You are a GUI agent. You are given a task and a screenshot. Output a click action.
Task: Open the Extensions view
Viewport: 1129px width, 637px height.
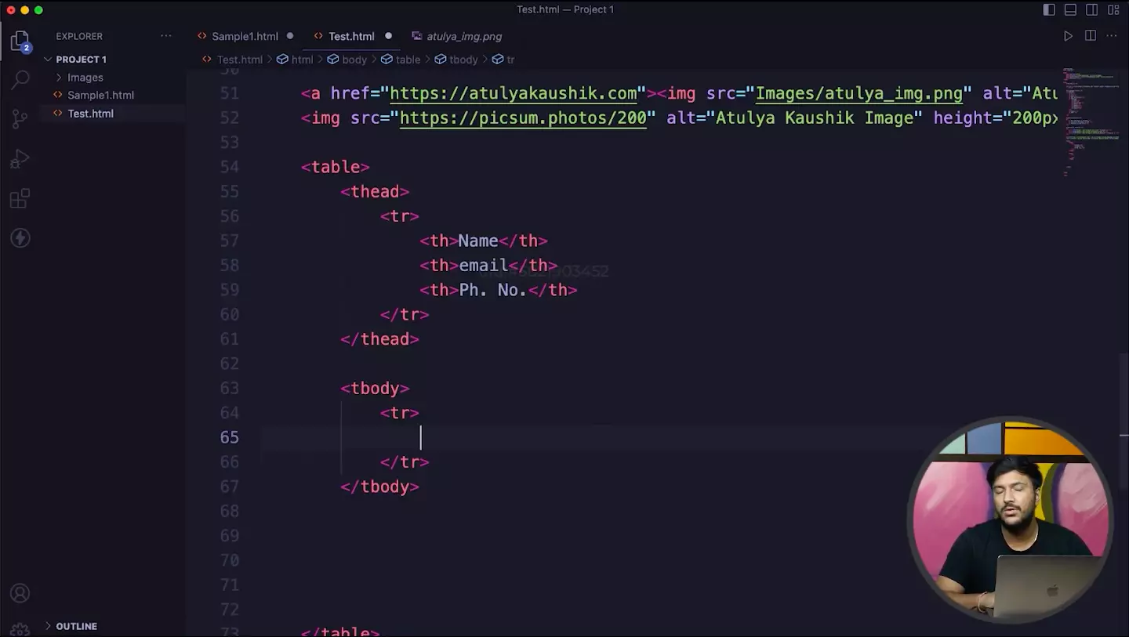[20, 198]
